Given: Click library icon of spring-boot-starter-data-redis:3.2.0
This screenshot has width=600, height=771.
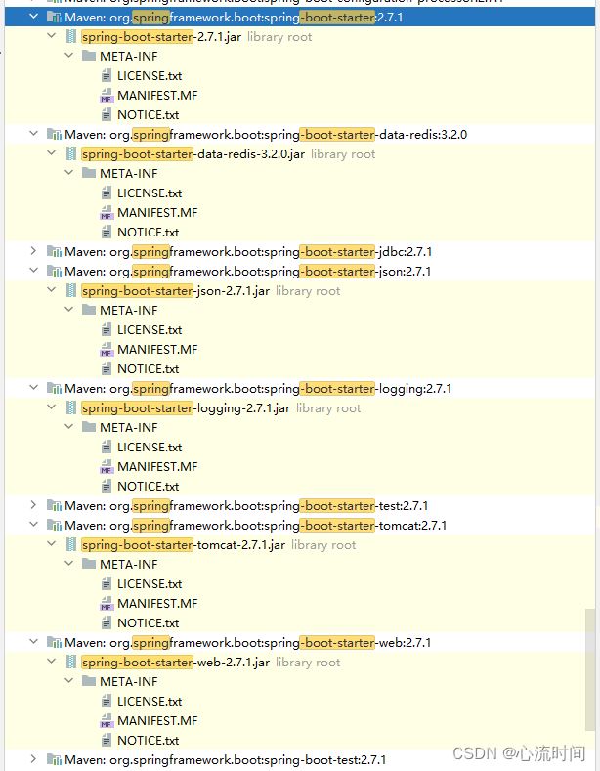Looking at the screenshot, I should 54,134.
